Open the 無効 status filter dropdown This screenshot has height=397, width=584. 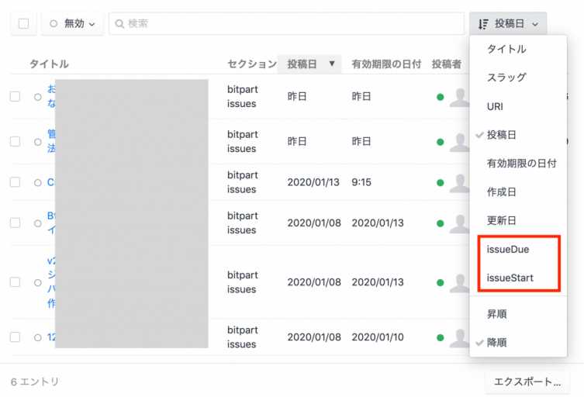coord(72,24)
